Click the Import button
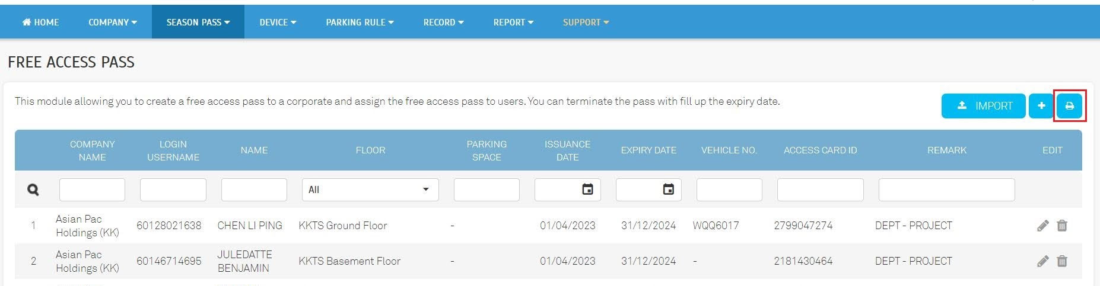 [983, 106]
